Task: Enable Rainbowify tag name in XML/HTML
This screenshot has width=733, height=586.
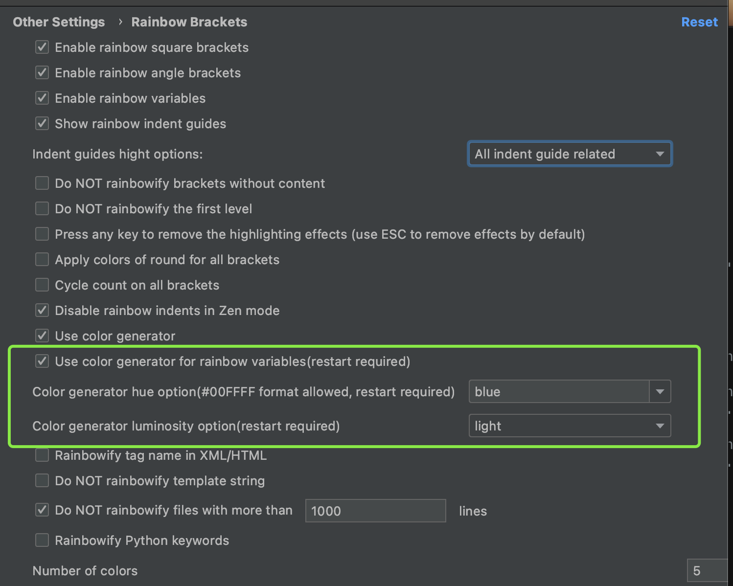Action: click(x=42, y=455)
